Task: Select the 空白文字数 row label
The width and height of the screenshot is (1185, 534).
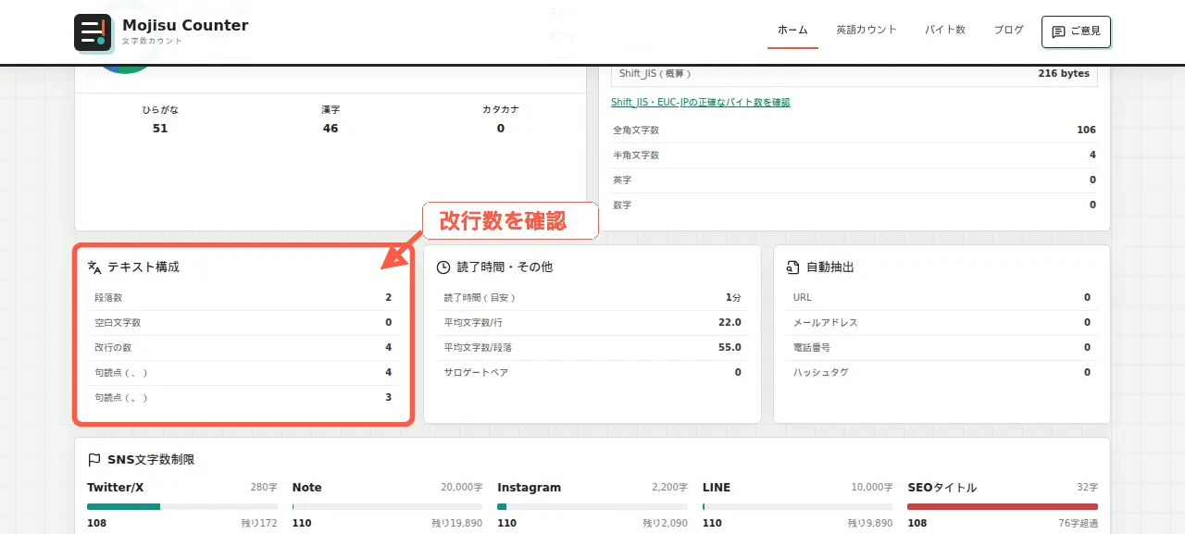Action: (118, 322)
